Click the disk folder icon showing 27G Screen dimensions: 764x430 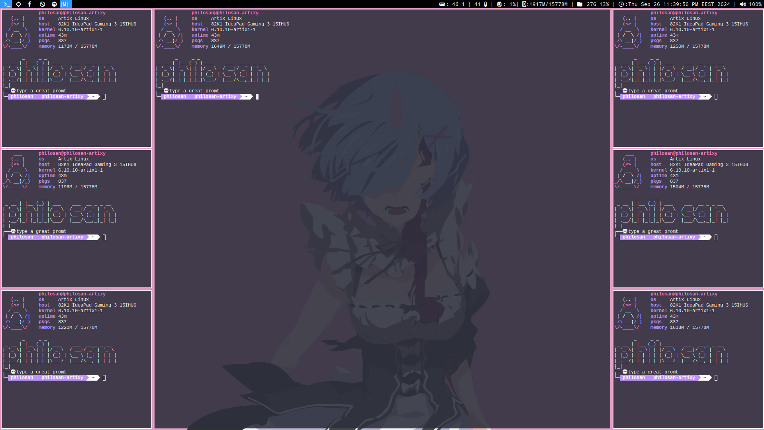[580, 4]
